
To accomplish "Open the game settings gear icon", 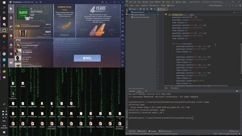I will click(11, 54).
